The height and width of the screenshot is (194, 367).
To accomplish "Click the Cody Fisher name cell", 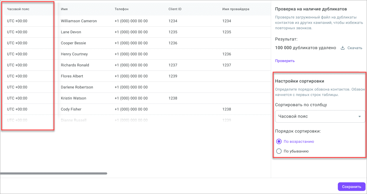I will click(71, 109).
